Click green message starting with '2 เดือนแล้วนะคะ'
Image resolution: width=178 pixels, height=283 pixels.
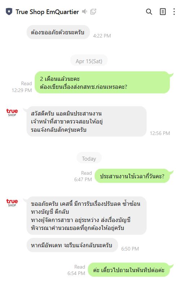(x=103, y=83)
